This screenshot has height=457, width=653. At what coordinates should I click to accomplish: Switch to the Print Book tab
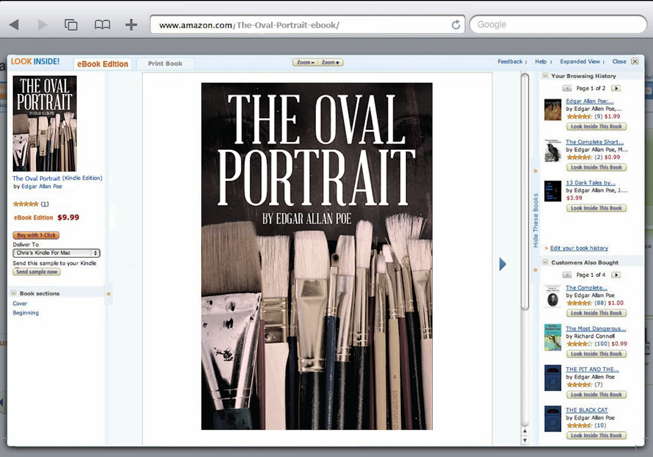coord(165,64)
